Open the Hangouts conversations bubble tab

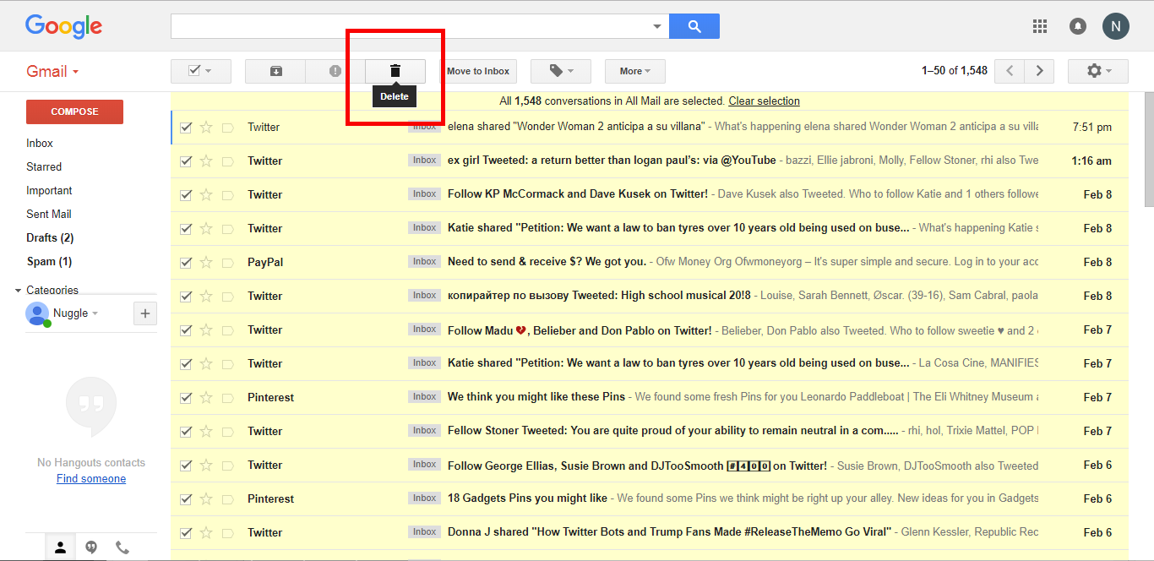91,547
